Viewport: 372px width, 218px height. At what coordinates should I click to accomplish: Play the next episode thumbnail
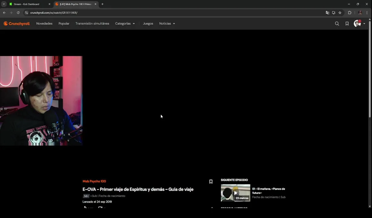(235, 193)
